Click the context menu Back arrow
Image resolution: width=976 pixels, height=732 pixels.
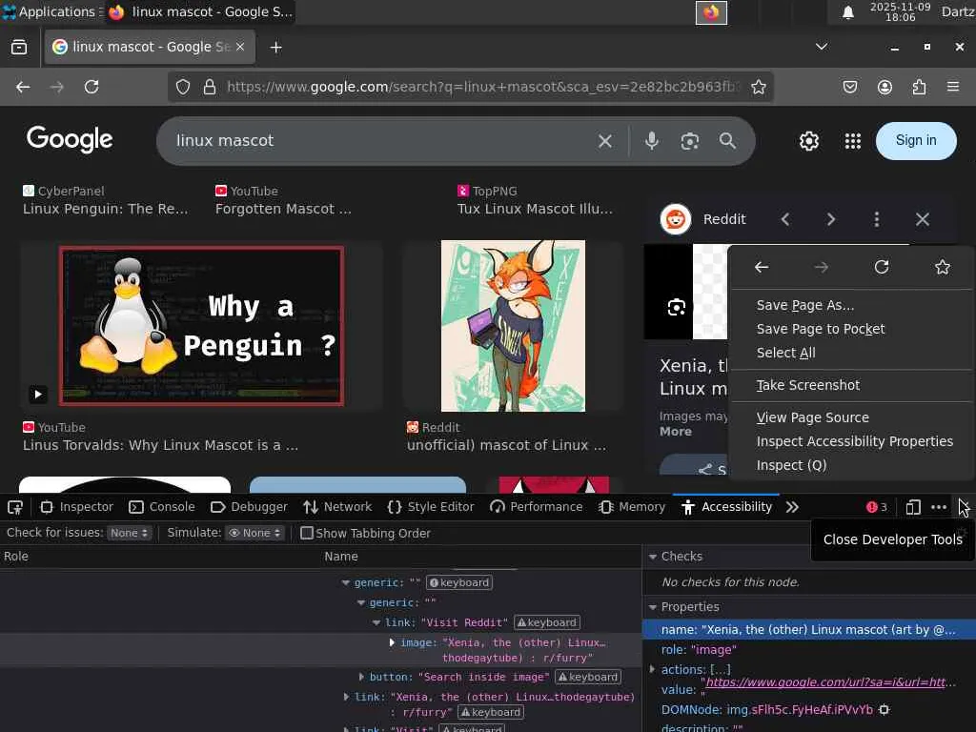click(x=762, y=267)
